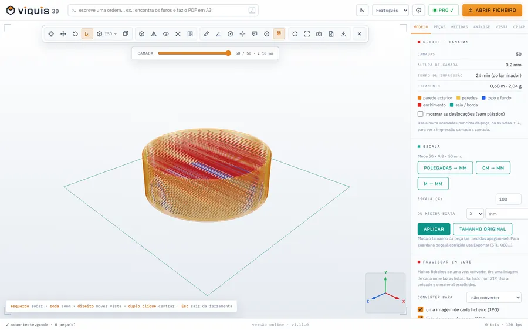Select the ruler measure tool
528x330 pixels.
click(x=206, y=34)
